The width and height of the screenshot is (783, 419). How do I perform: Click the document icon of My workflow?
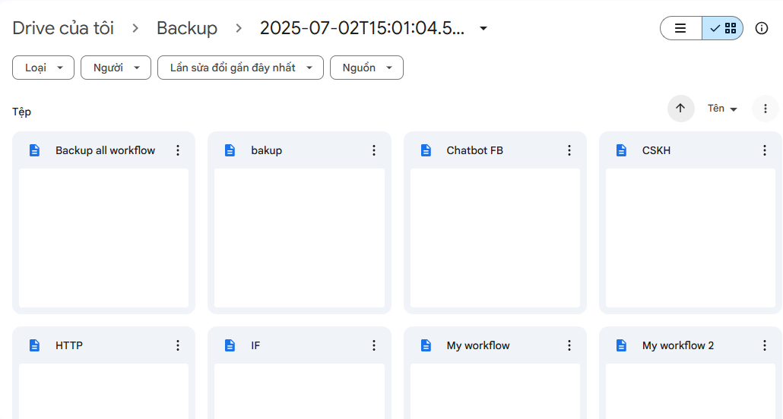(426, 345)
